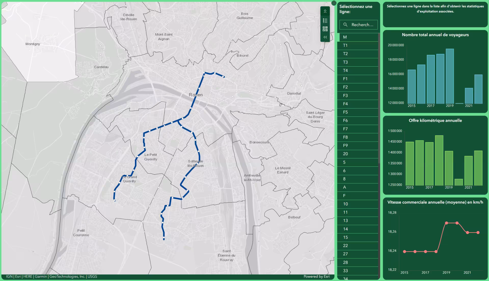Hide the map toolbar using the << icon
489x281 pixels.
click(325, 37)
